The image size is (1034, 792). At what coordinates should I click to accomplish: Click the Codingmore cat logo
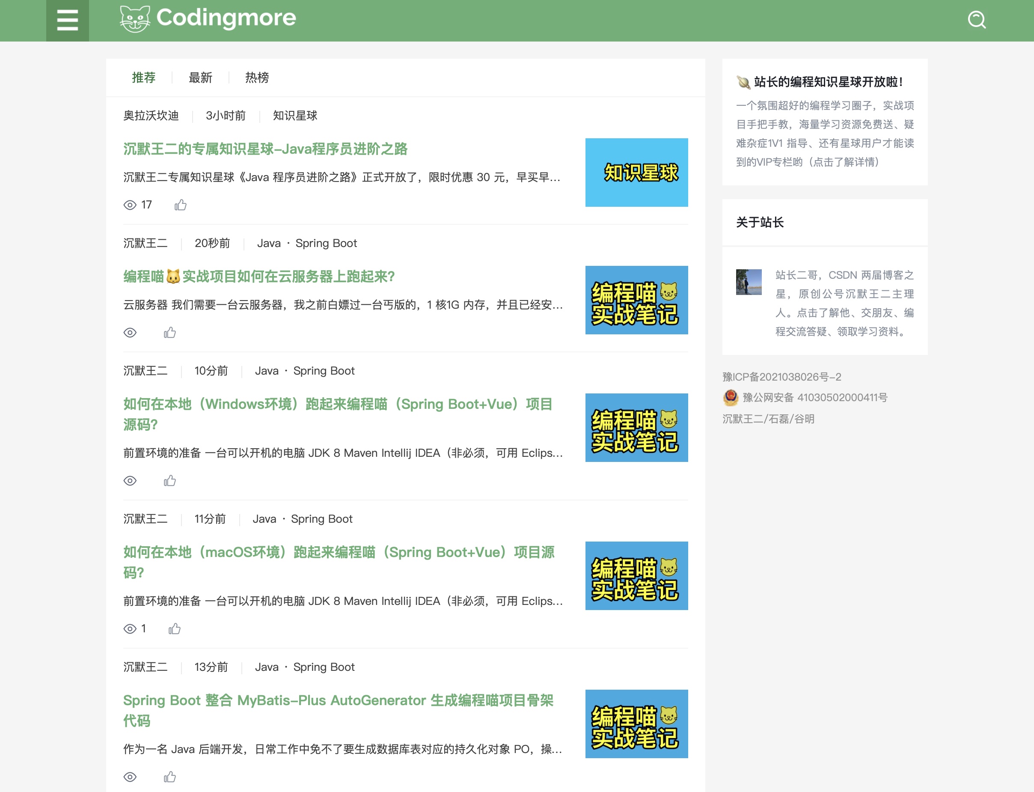coord(135,19)
